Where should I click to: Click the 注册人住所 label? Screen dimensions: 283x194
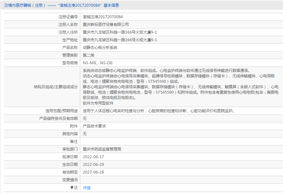click(68, 32)
